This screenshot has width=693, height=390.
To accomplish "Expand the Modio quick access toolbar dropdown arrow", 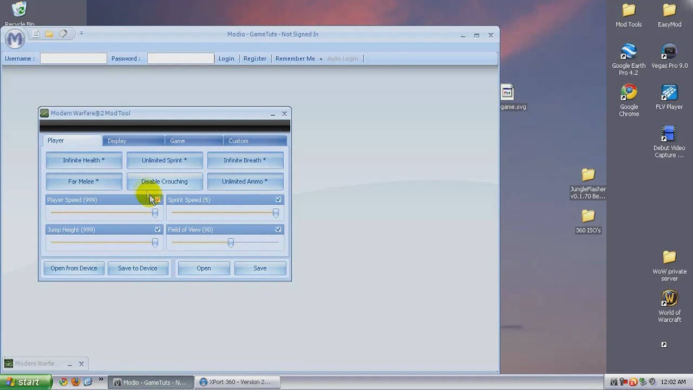I will [81, 34].
